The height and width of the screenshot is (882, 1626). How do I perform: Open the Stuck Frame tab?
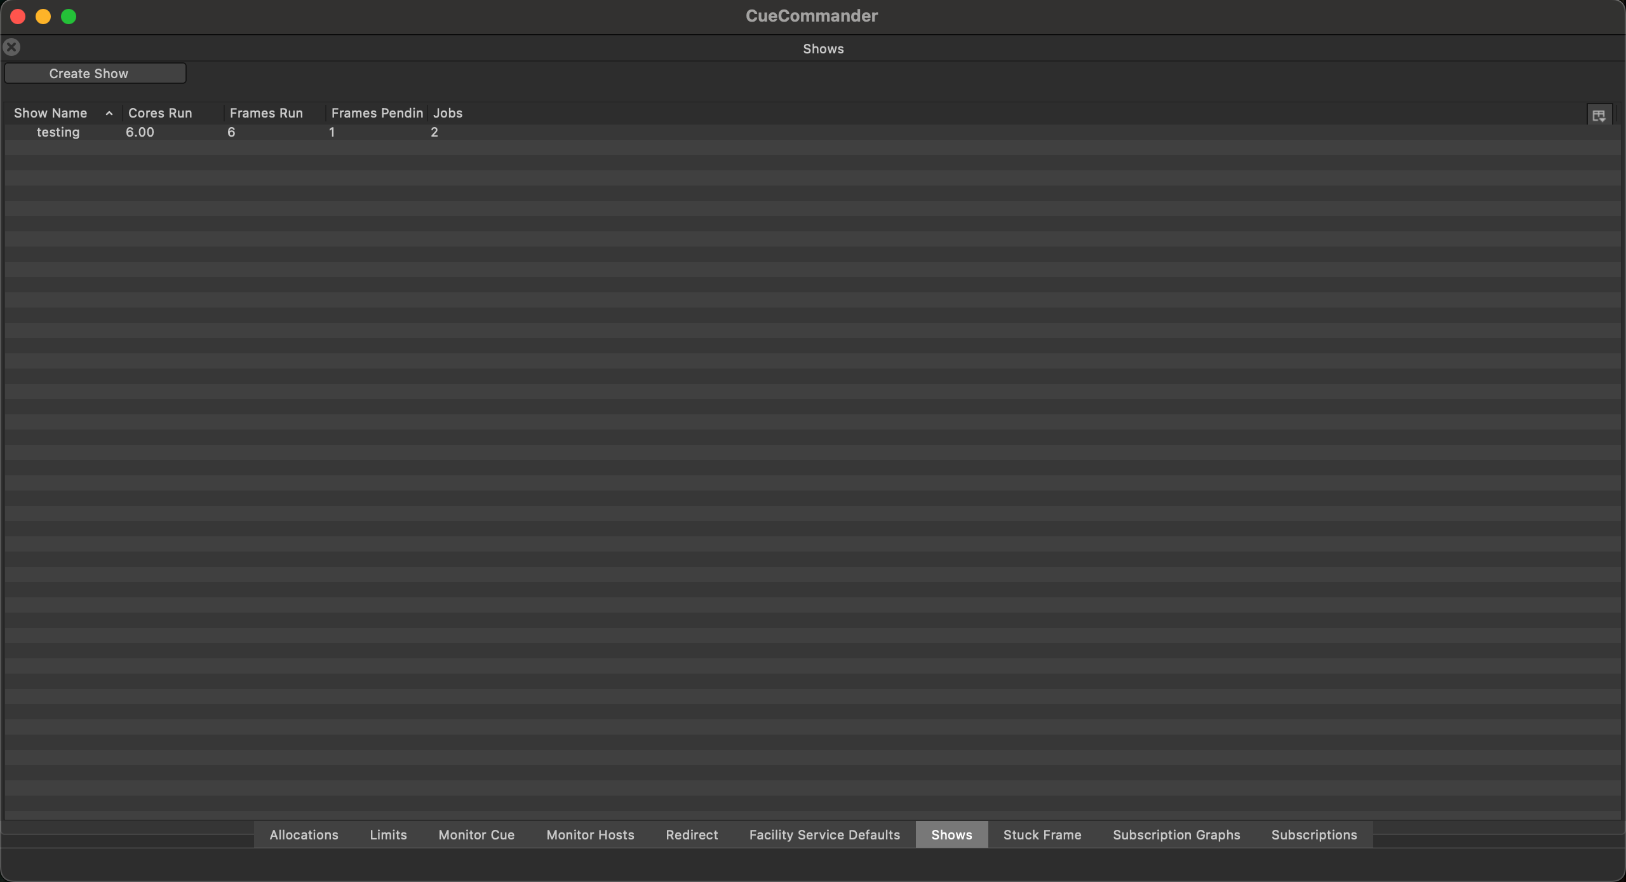[1042, 834]
